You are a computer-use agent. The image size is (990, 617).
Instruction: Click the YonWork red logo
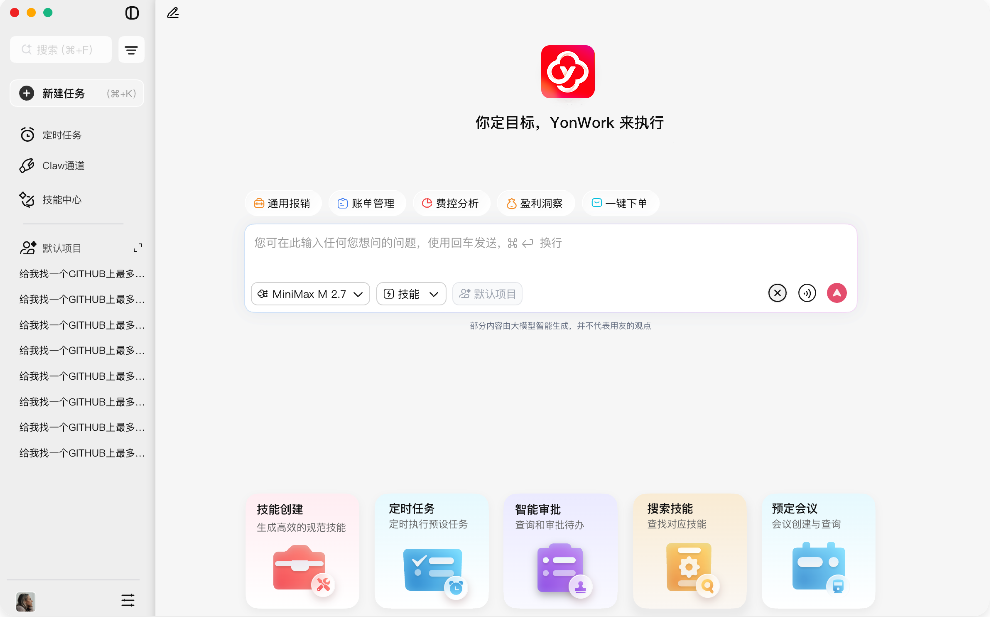[x=568, y=72]
